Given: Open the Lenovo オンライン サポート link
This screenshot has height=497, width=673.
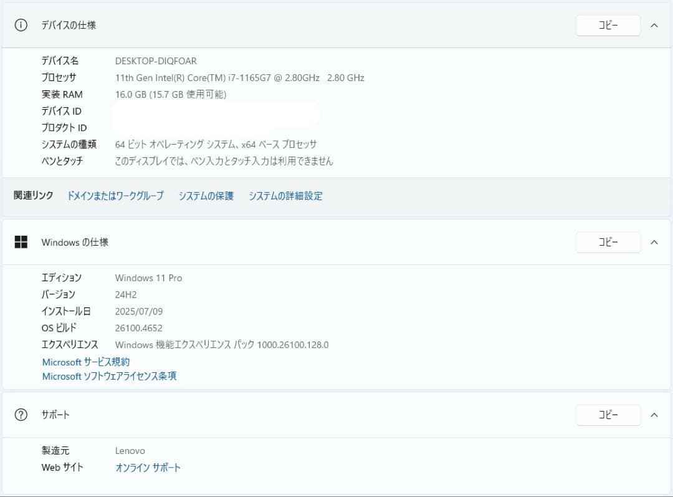Looking at the screenshot, I should [148, 467].
